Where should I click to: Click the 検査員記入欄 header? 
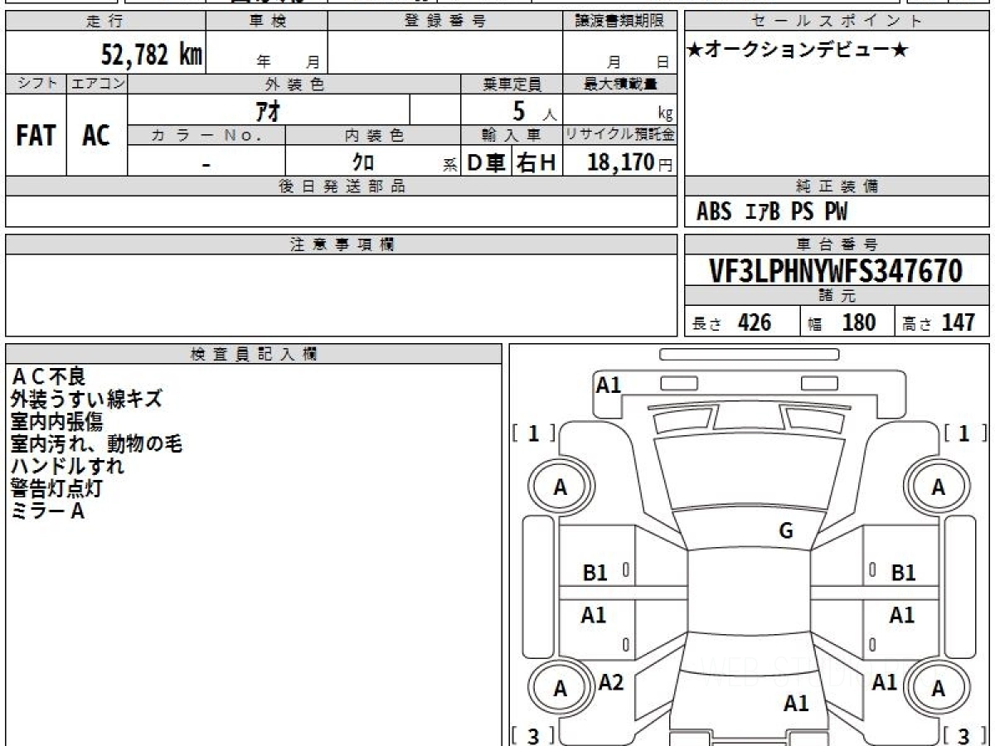pos(254,354)
